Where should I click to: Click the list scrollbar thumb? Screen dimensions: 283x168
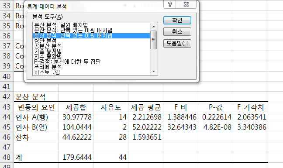pos(154,40)
